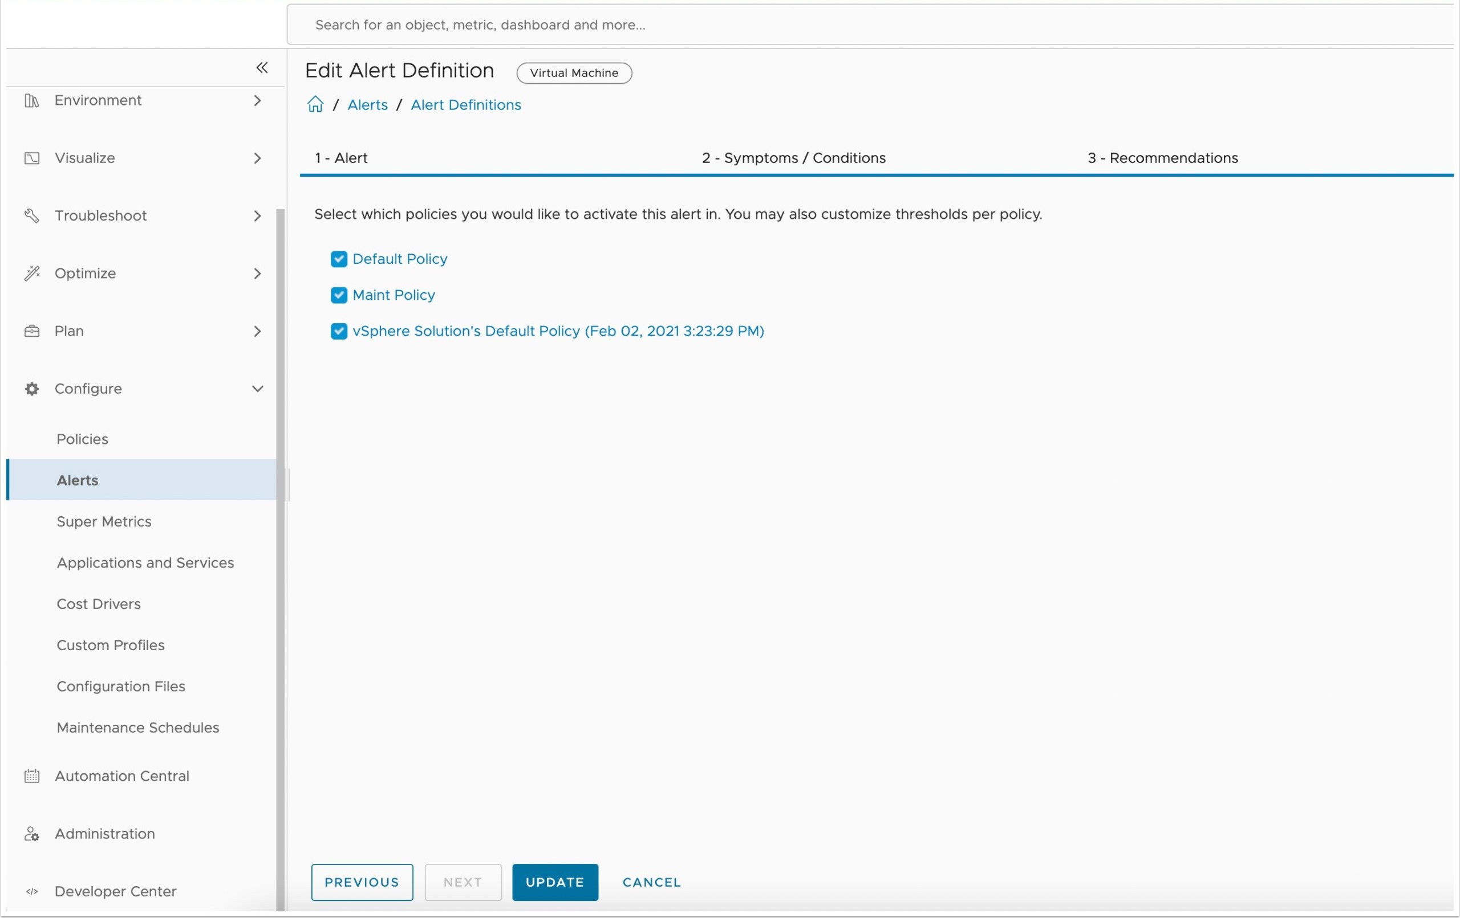The width and height of the screenshot is (1460, 918).
Task: Uncheck vSphere Solution's Default Policy checkbox
Action: [x=339, y=331]
